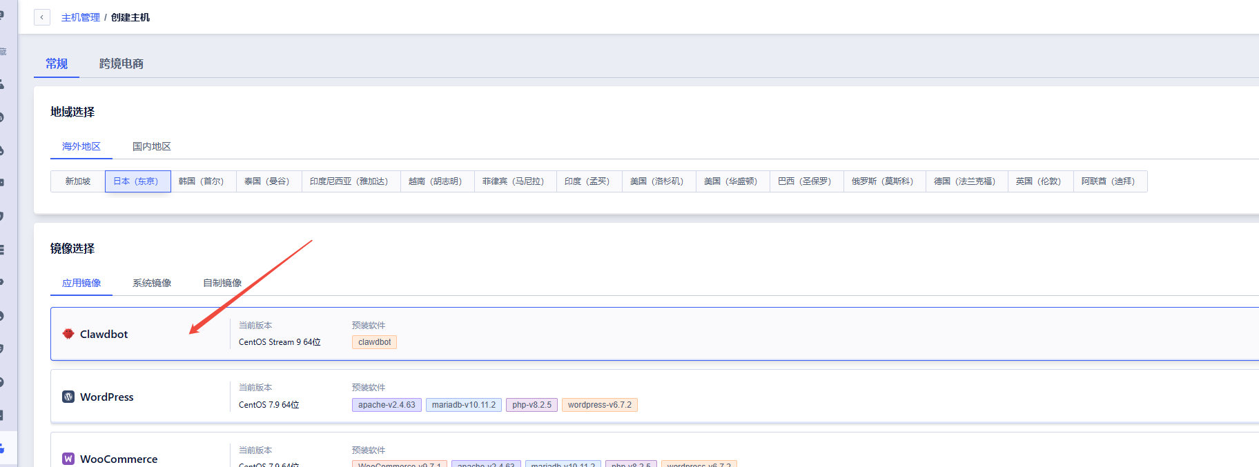The width and height of the screenshot is (1259, 467).
Task: Pick 美国（洛杉矶）as the region
Action: pos(658,181)
